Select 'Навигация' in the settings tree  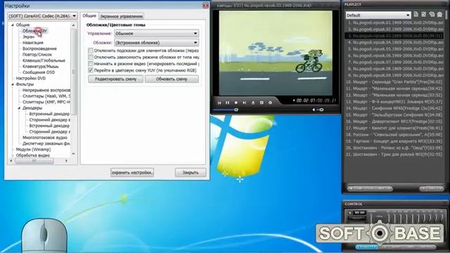pos(33,43)
